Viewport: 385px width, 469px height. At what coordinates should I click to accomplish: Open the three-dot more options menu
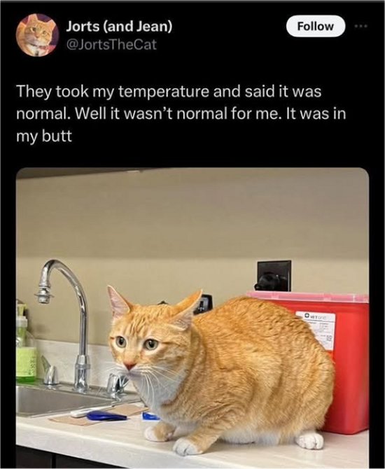coord(360,27)
